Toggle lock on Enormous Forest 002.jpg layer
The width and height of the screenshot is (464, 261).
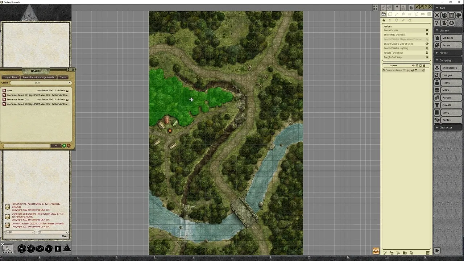(x=423, y=70)
